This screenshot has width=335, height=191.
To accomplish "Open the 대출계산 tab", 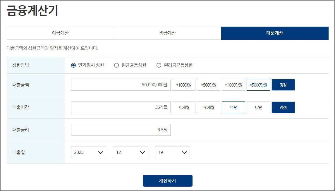I will tap(275, 33).
